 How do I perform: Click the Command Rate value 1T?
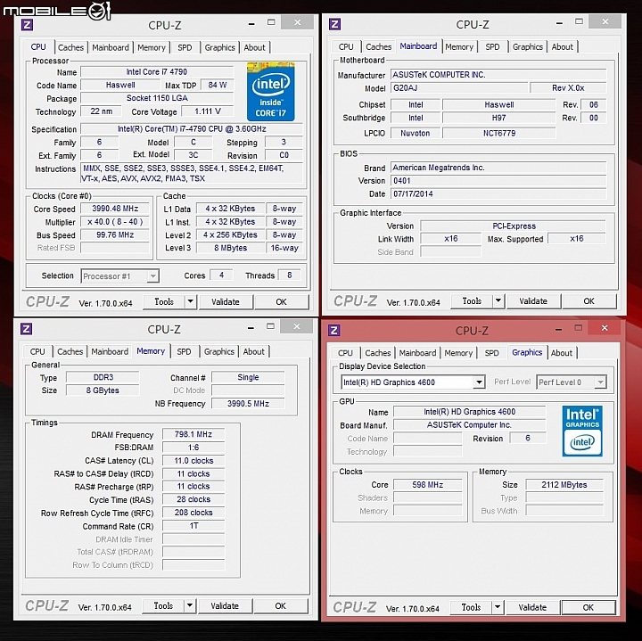click(x=193, y=526)
